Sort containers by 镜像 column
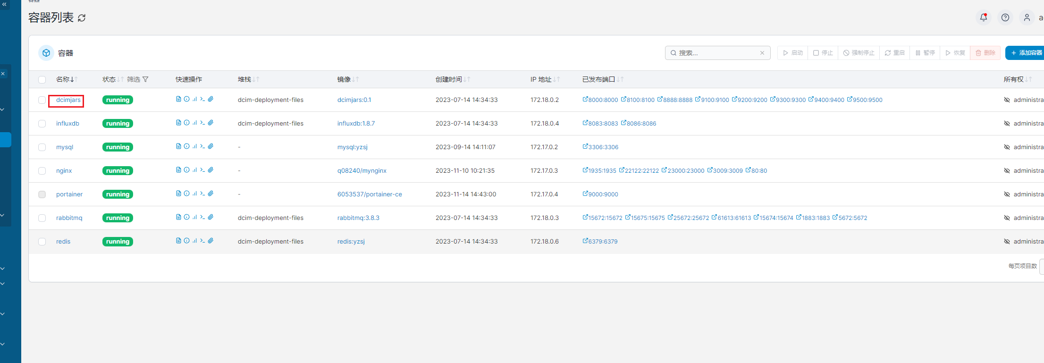 coord(348,79)
